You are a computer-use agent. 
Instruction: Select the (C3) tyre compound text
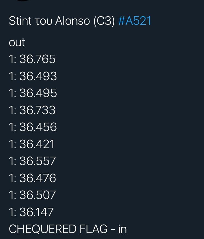[x=104, y=21]
